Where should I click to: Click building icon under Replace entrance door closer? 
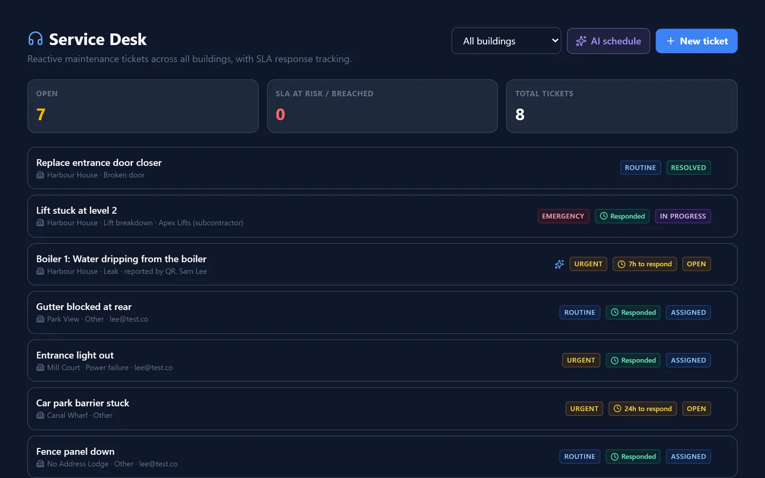(40, 175)
